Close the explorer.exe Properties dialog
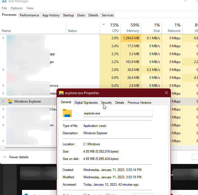Viewport: 198px width, 195px height. point(166,93)
